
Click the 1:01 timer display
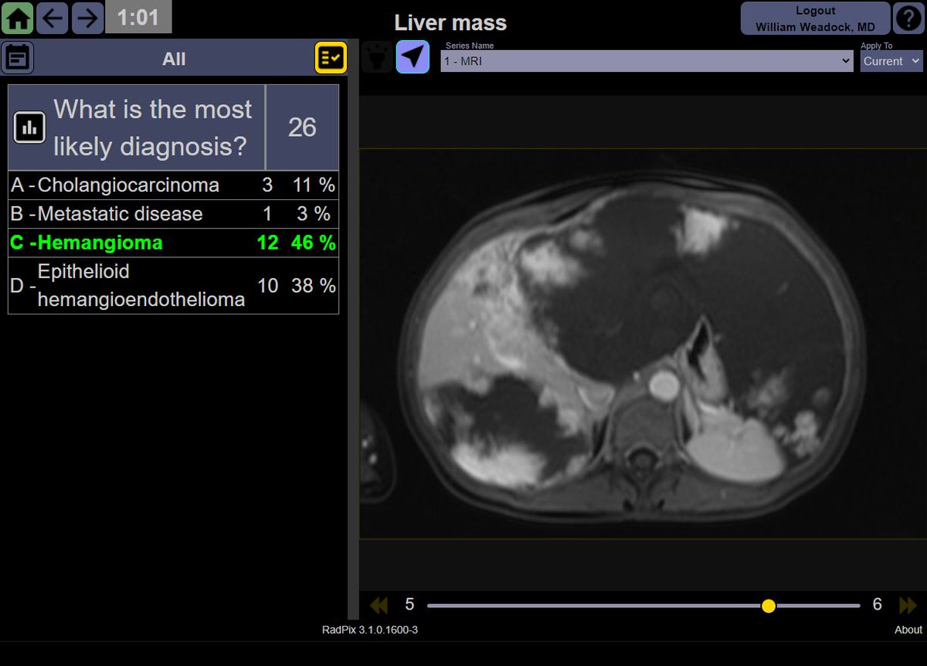tap(138, 17)
